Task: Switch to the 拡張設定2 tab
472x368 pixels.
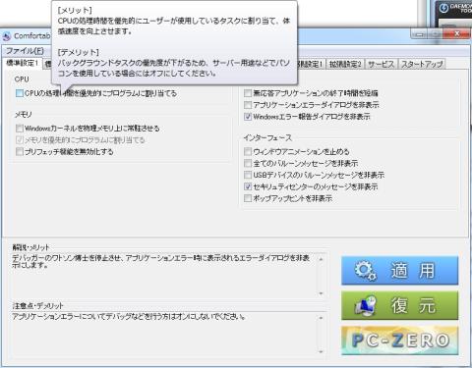Action: coord(345,64)
